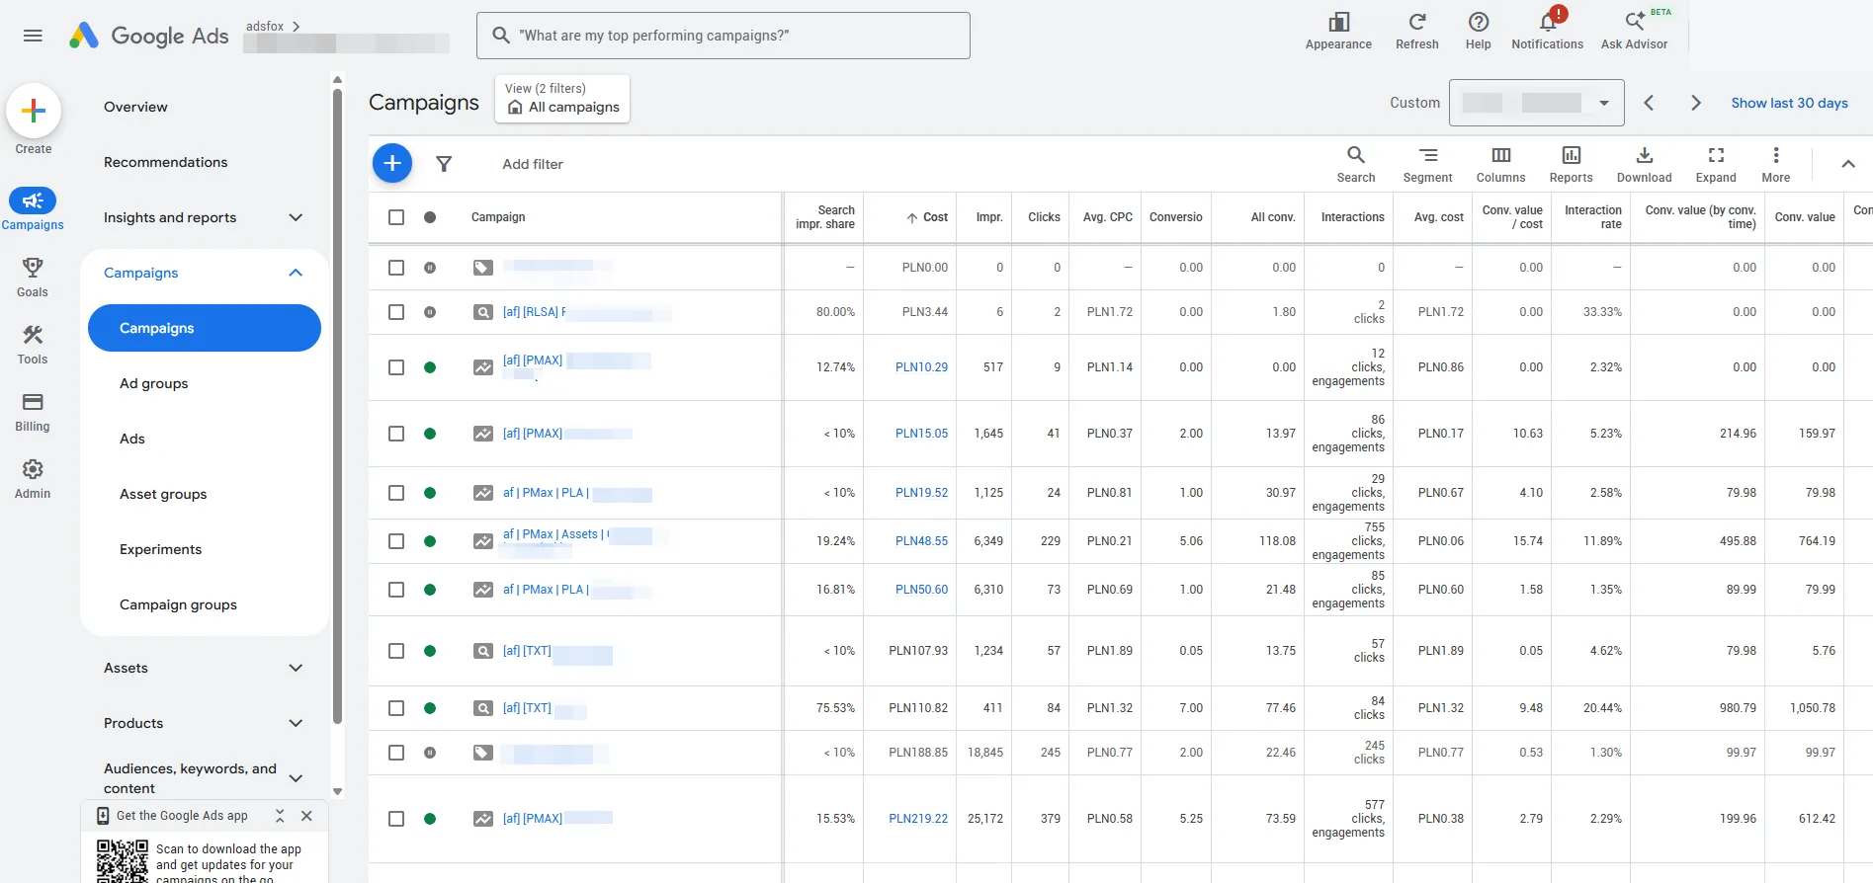Collapse the table toolbar with chevron
The height and width of the screenshot is (883, 1873).
click(x=1847, y=164)
